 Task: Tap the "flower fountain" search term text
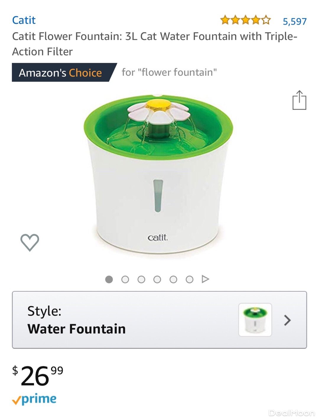coord(169,72)
